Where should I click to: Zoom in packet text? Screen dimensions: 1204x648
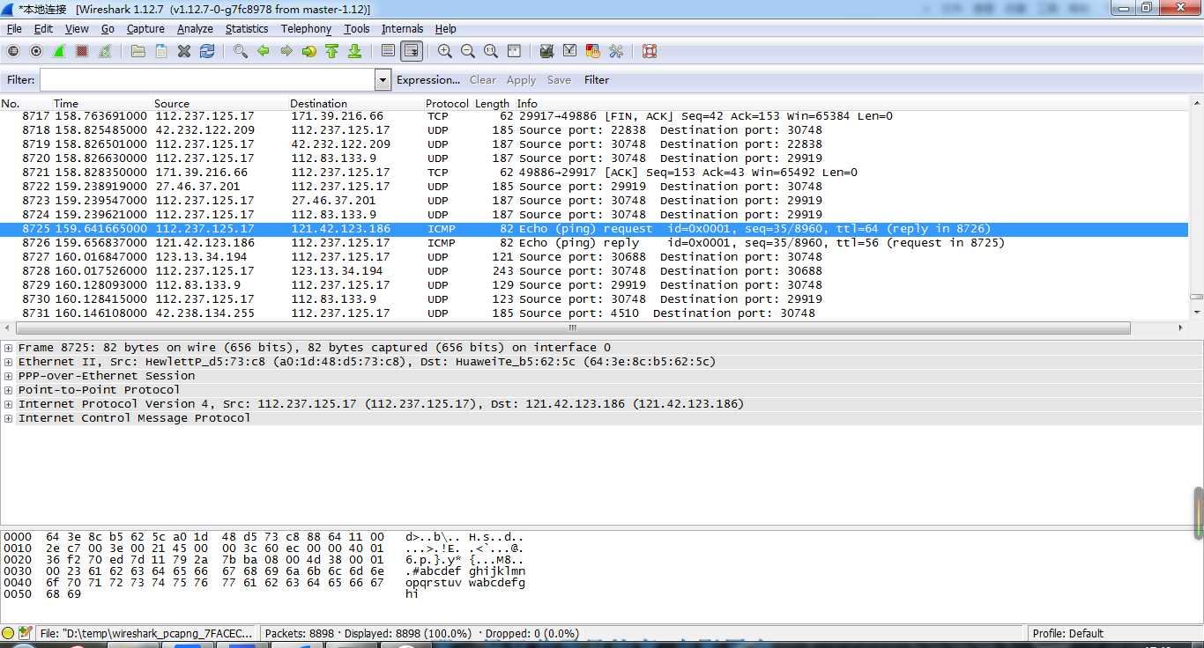[445, 51]
